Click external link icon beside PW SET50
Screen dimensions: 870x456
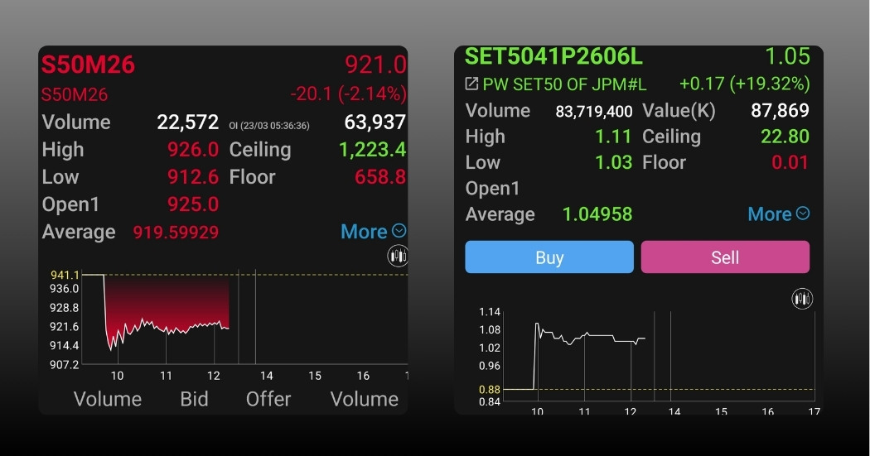coord(471,84)
